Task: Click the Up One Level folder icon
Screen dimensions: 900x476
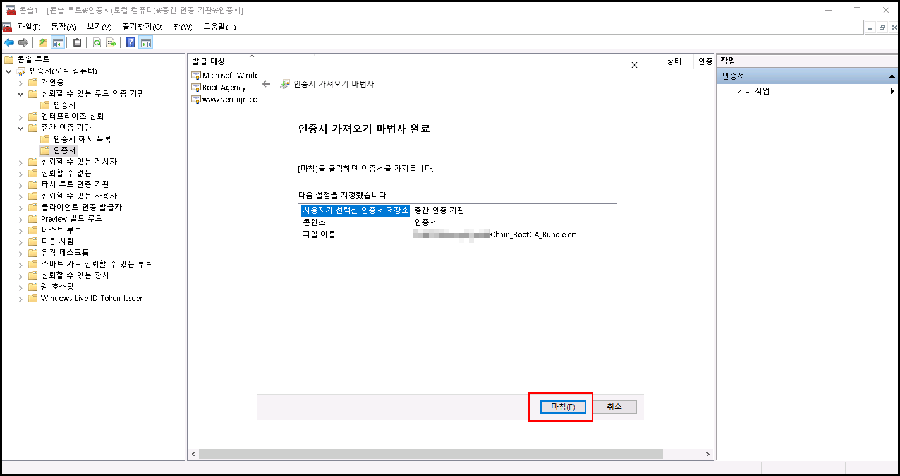Action: (x=43, y=42)
